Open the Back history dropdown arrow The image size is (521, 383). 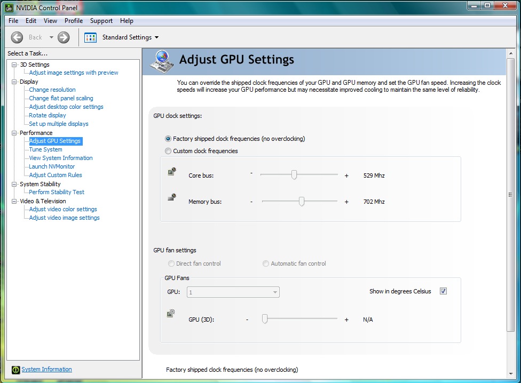click(51, 37)
